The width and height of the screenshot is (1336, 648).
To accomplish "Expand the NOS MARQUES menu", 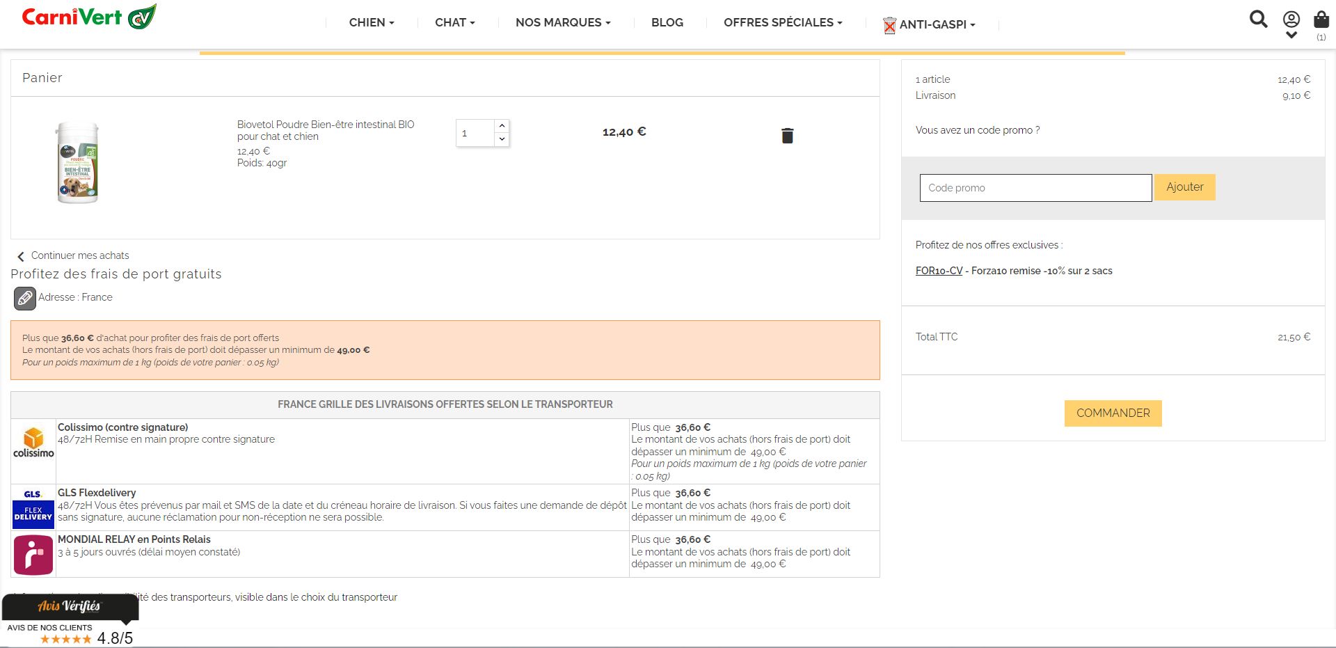I will pos(563,22).
